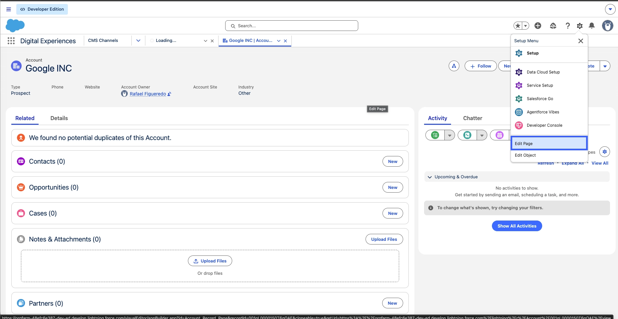Choose Edit Page in the Setup Menu
This screenshot has height=319, width=618.
pos(549,143)
